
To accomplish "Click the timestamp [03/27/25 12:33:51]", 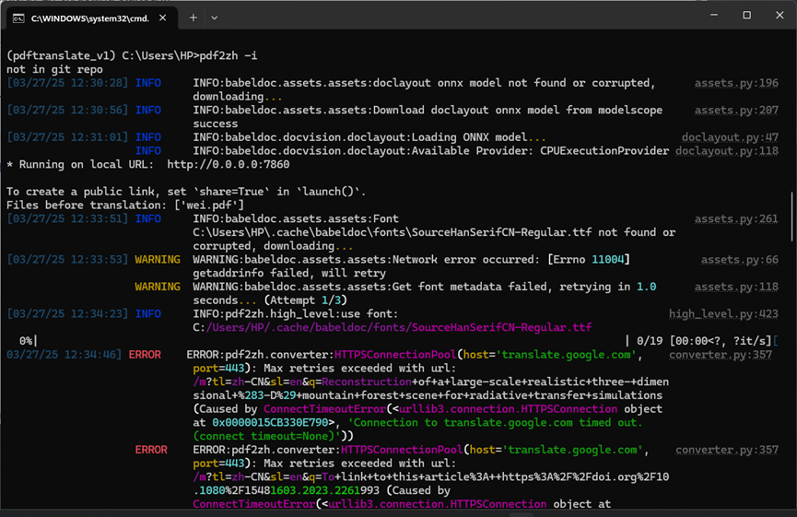I will click(67, 218).
